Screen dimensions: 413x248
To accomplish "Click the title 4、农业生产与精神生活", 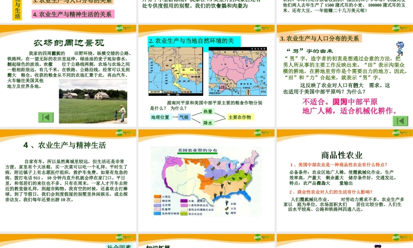I will (x=64, y=145).
